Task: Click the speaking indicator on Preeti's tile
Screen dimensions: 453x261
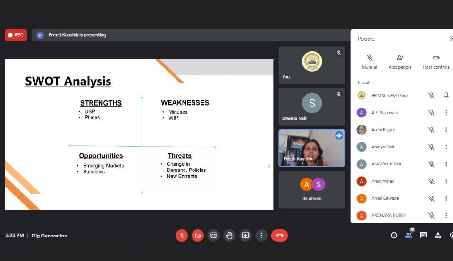Action: tap(339, 135)
